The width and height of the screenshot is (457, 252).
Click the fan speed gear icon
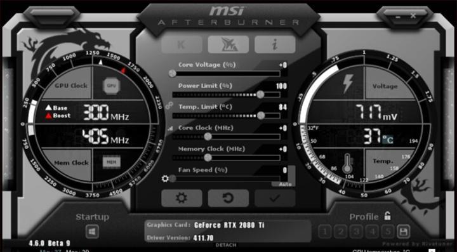(165, 178)
